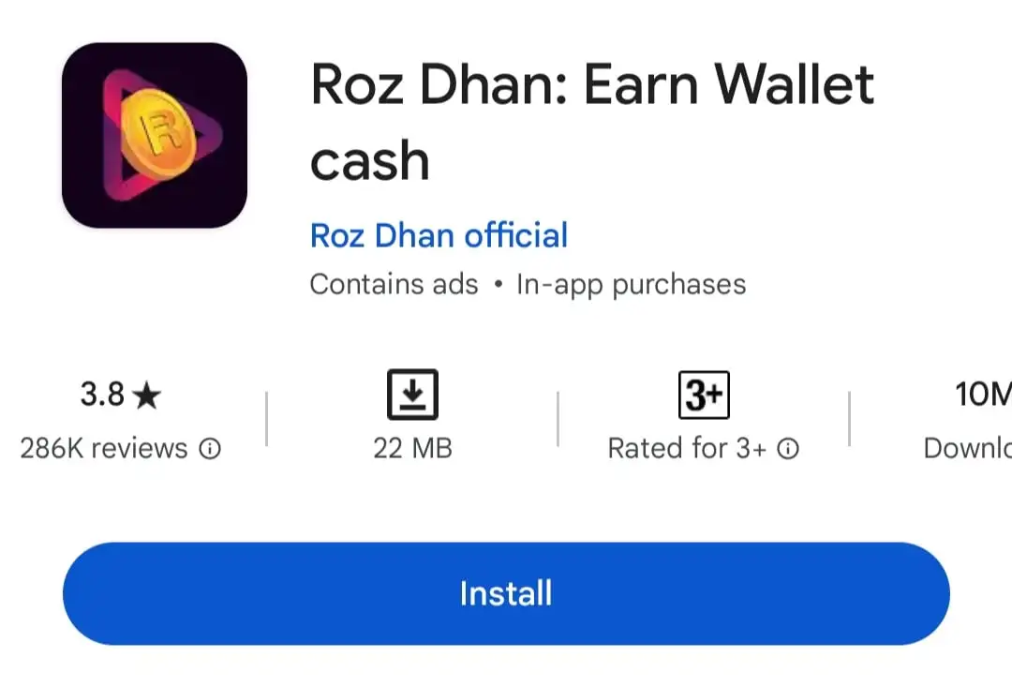The width and height of the screenshot is (1012, 687).
Task: Click the info icon beside 286K reviews
Action: [x=210, y=448]
